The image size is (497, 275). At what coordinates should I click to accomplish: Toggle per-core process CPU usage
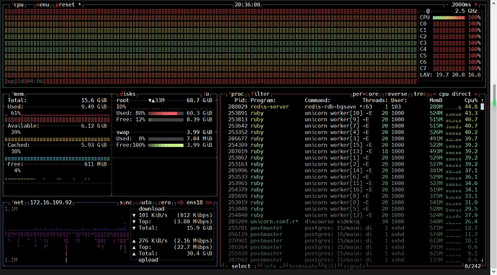[365, 94]
